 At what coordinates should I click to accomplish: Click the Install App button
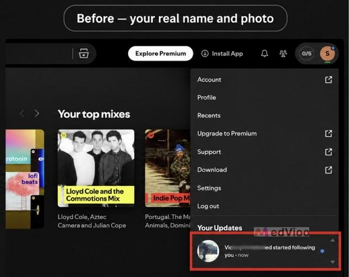(x=222, y=54)
